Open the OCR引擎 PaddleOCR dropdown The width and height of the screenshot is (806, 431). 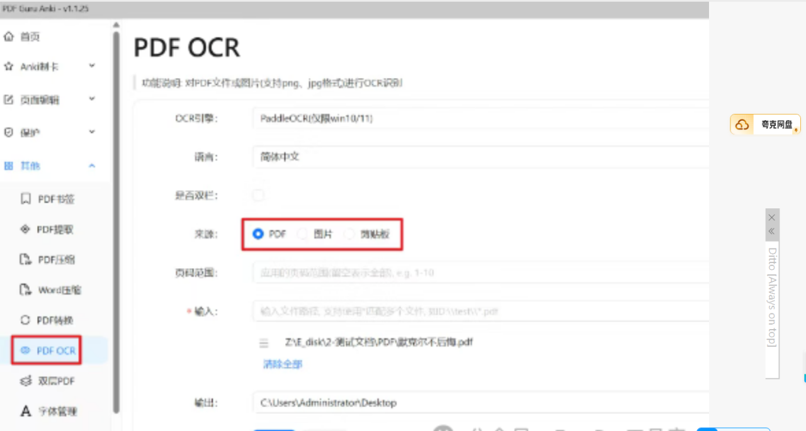(x=479, y=118)
